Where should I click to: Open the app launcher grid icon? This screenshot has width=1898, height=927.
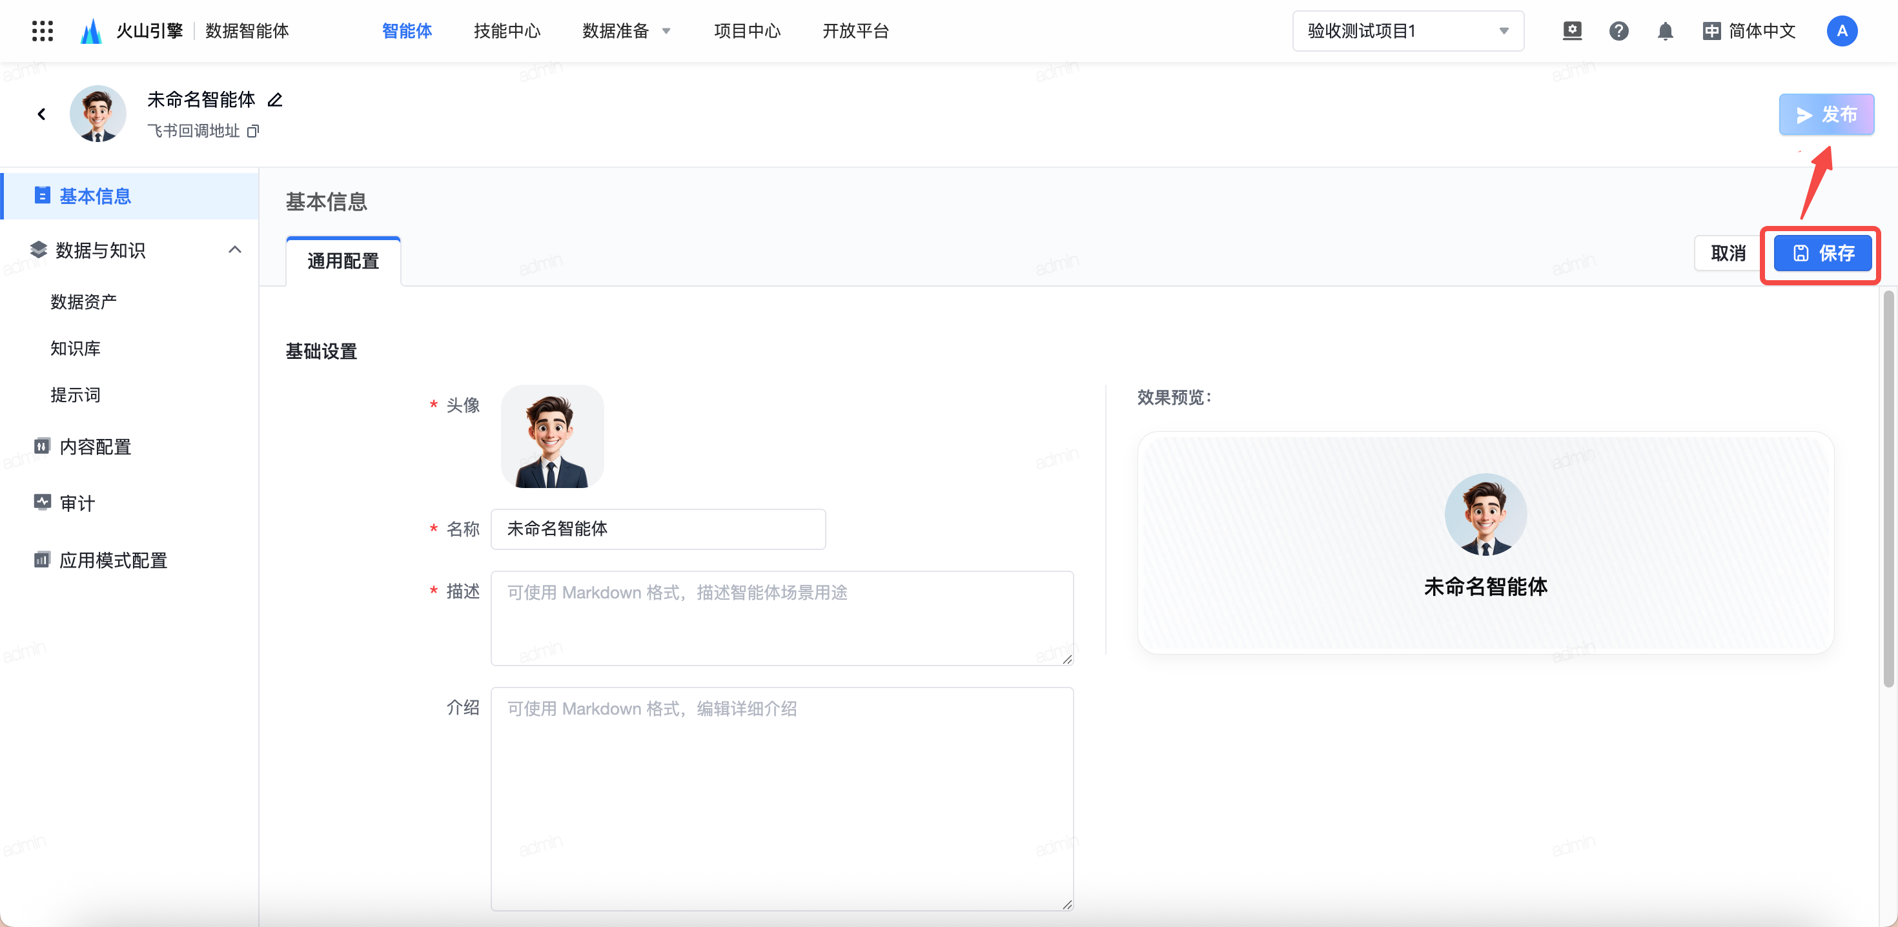[43, 31]
